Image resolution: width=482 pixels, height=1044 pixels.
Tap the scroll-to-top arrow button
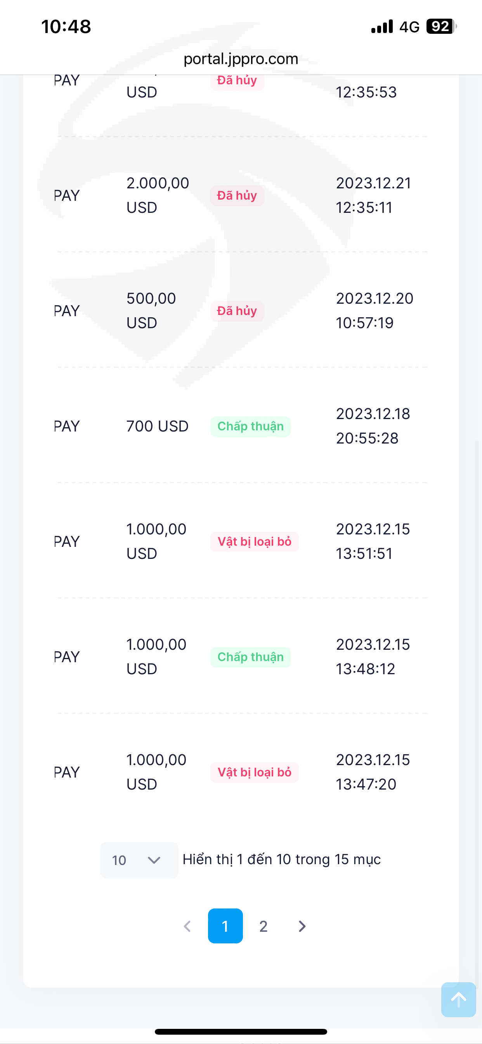[458, 999]
